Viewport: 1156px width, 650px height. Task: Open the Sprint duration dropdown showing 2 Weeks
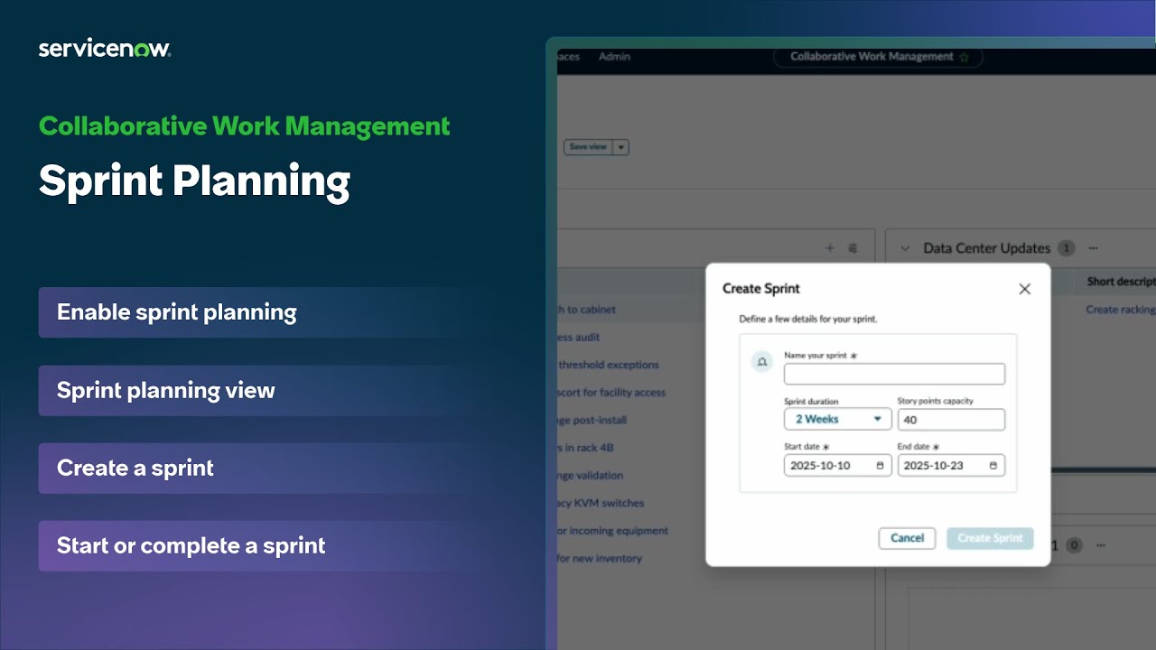pyautogui.click(x=838, y=419)
